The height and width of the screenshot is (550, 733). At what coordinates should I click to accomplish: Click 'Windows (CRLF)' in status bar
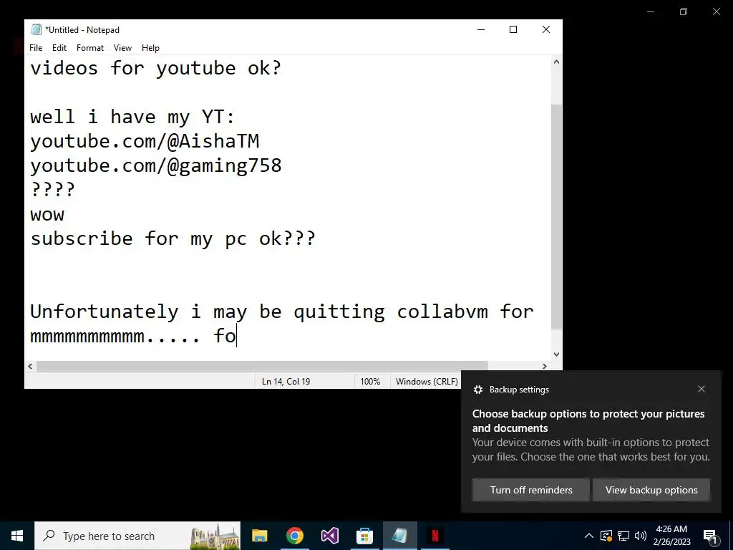pyautogui.click(x=427, y=382)
